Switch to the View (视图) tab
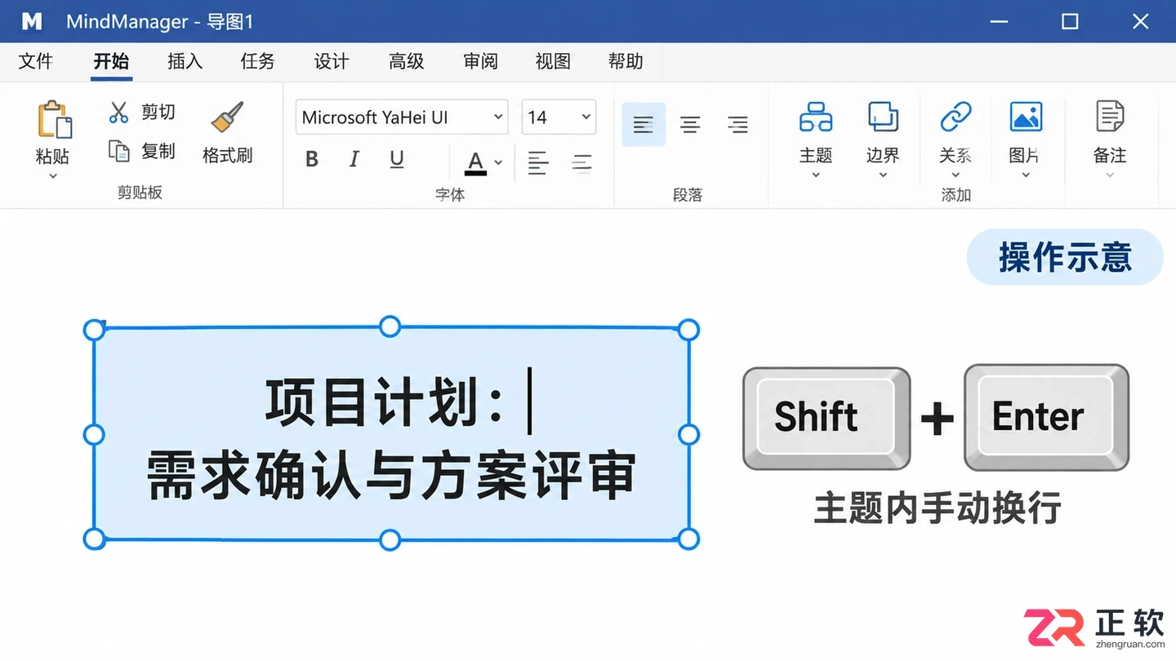 [553, 61]
